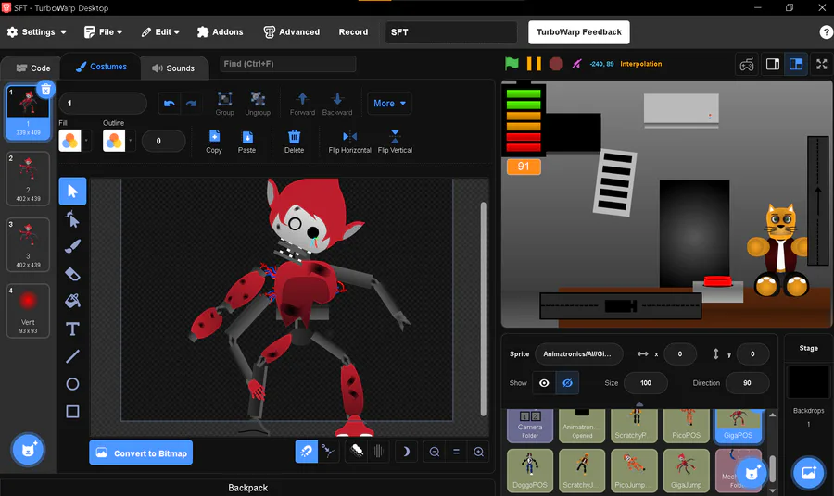834x496 pixels.
Task: Select the Circle tool
Action: (x=72, y=384)
